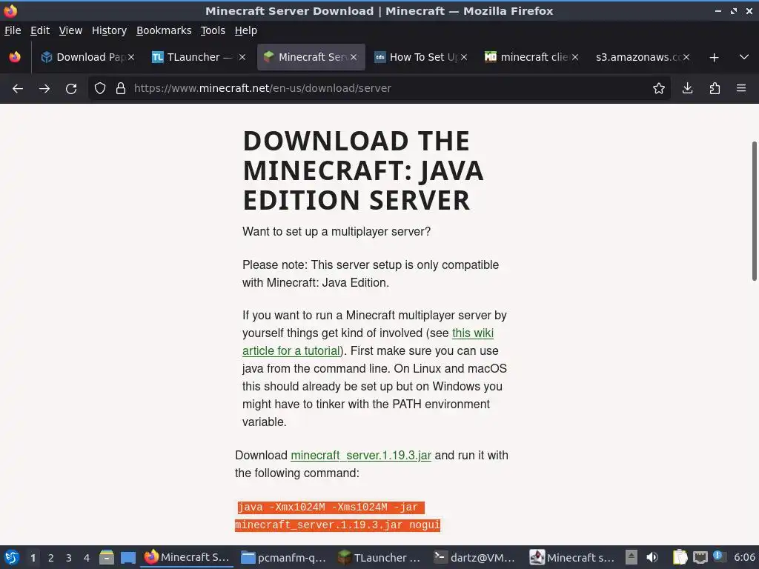Open the taskbar file manager launcher
The width and height of the screenshot is (759, 569).
point(107,557)
